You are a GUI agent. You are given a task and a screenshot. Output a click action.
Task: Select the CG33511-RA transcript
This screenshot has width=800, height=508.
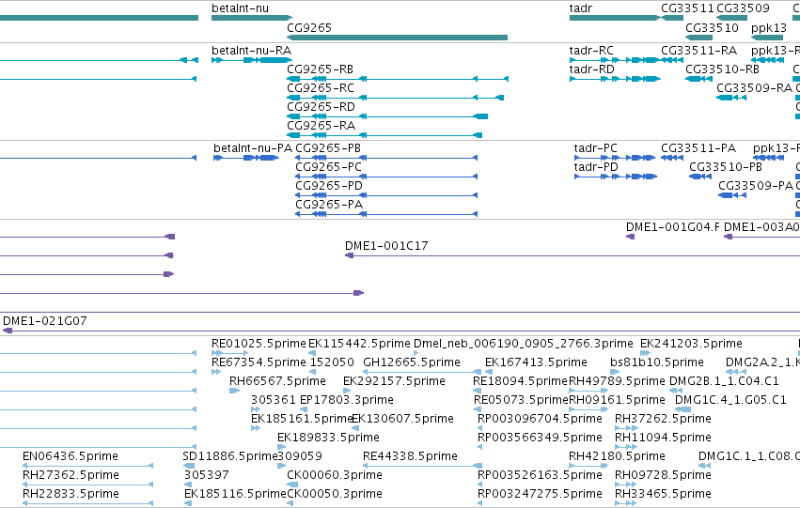pos(672,60)
